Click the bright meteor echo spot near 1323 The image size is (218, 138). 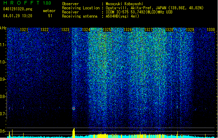73,109
